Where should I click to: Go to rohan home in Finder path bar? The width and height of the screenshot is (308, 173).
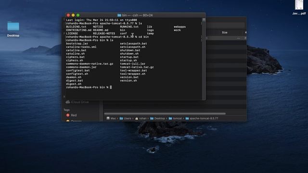pyautogui.click(x=141, y=118)
